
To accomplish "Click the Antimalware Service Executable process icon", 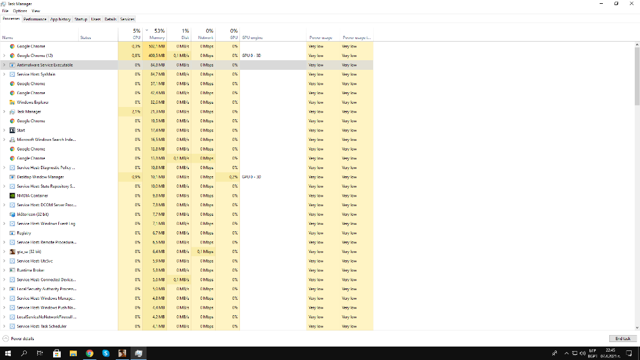I will [12, 65].
